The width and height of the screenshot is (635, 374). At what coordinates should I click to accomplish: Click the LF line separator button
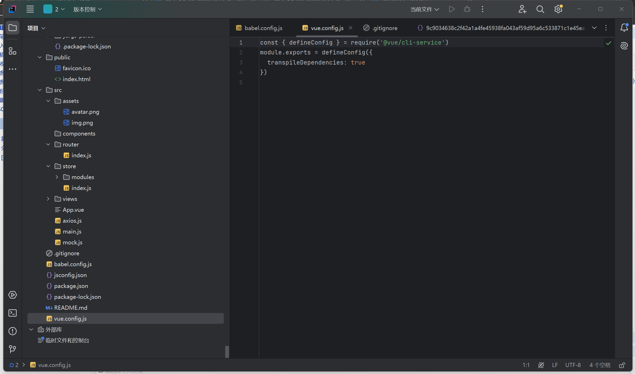pos(555,365)
